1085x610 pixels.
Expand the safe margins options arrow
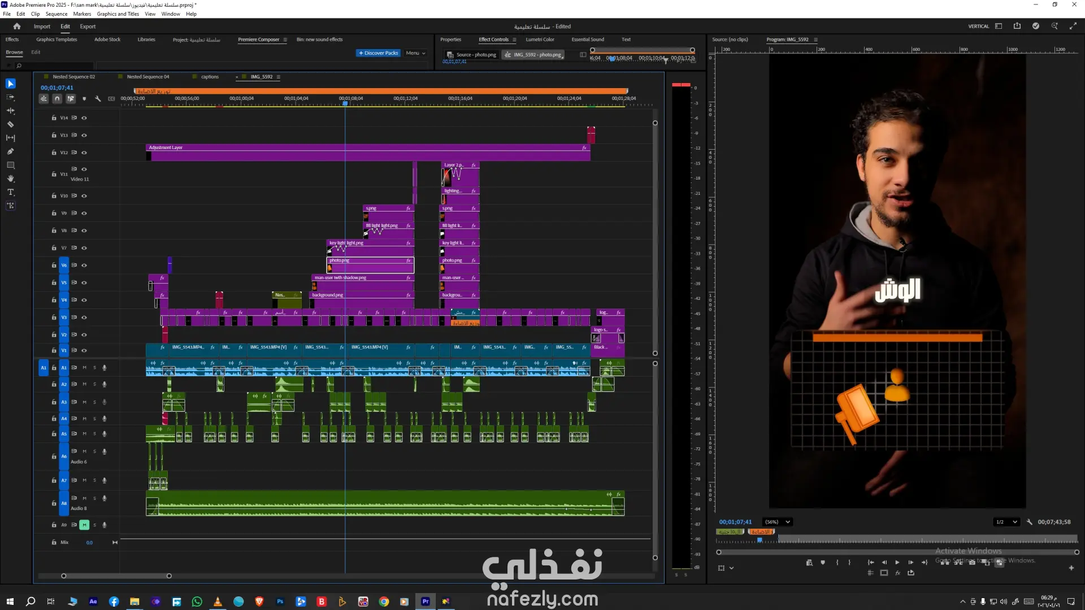732,568
